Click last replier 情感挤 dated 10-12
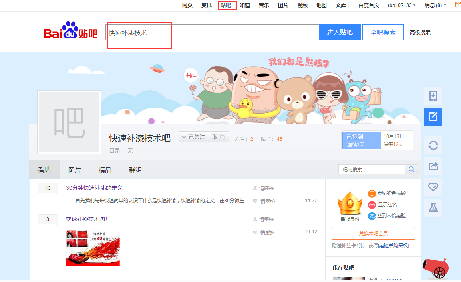Viewport: 461px width, 282px height. 268,233
